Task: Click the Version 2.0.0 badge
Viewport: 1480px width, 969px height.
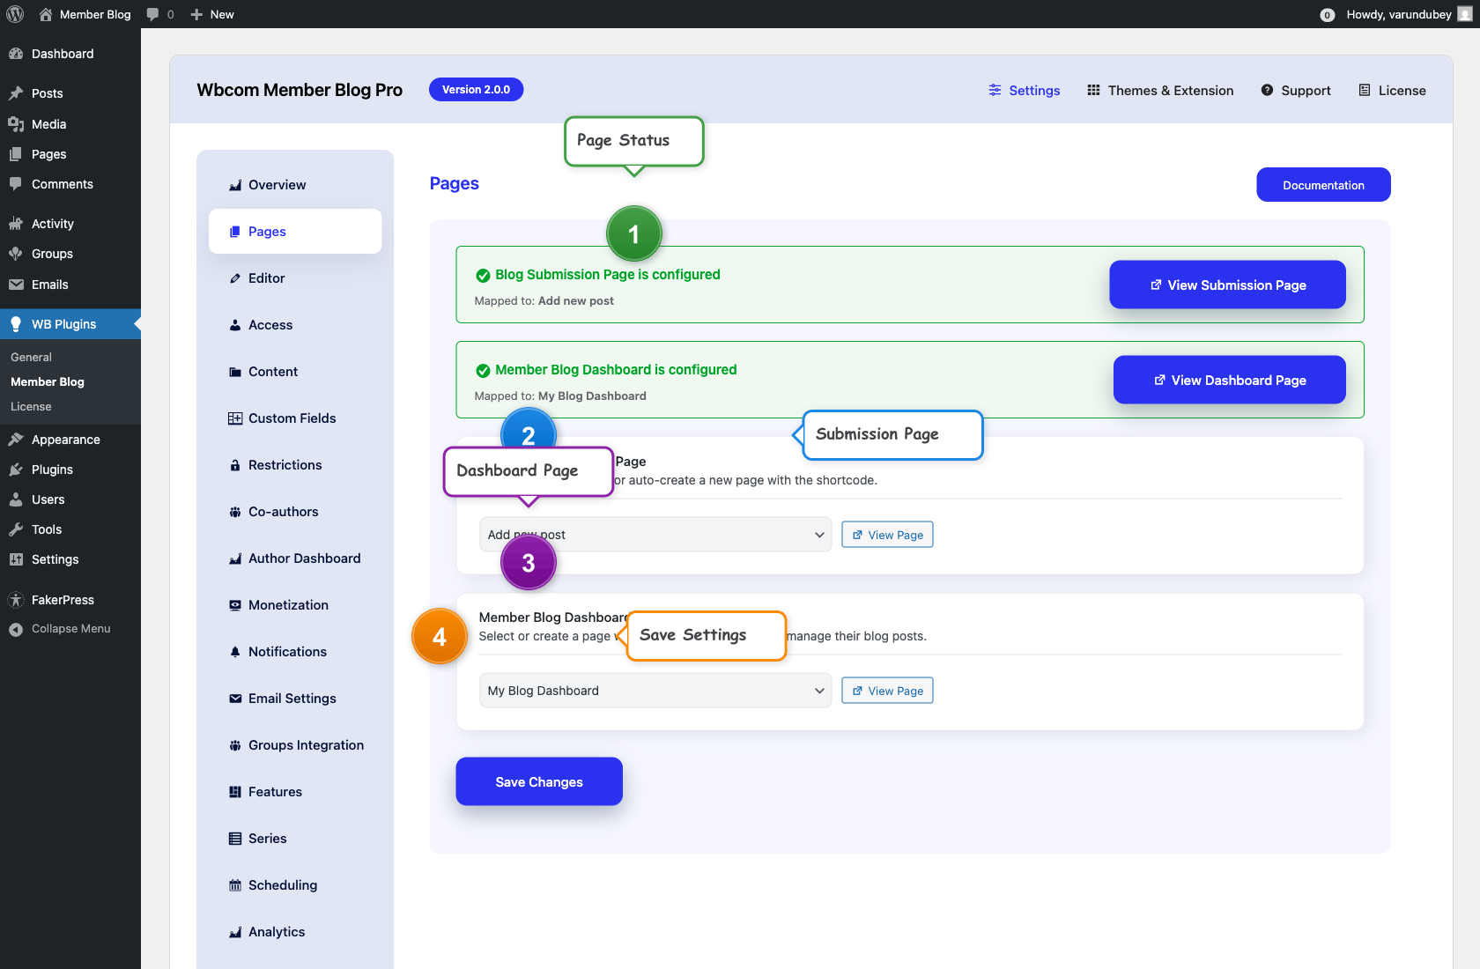Action: coord(476,89)
